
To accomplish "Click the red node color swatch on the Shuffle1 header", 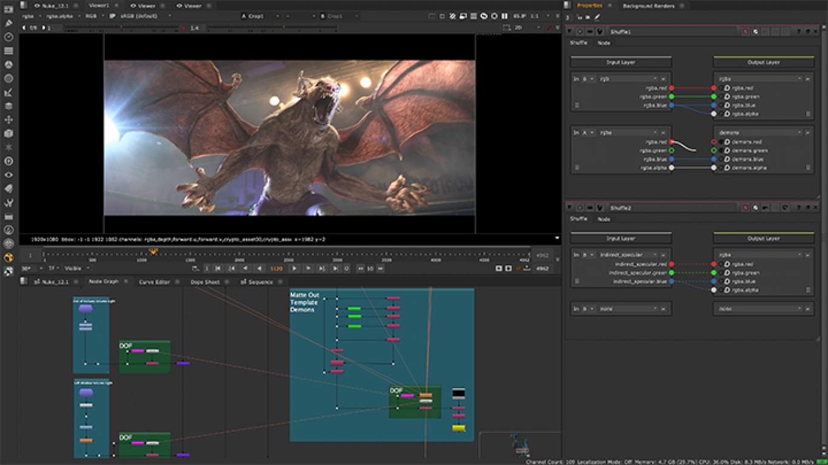I will [x=745, y=31].
